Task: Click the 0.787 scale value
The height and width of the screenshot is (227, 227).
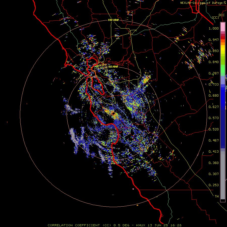Action: (214, 73)
